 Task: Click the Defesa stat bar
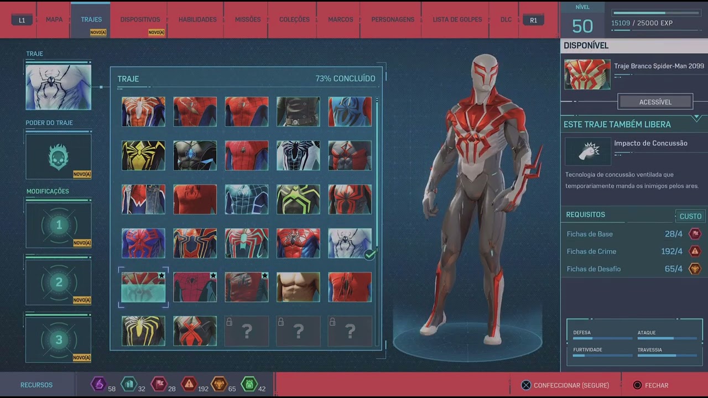tap(602, 338)
